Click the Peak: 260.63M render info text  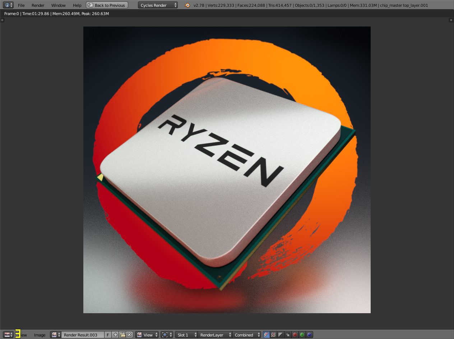coord(95,14)
